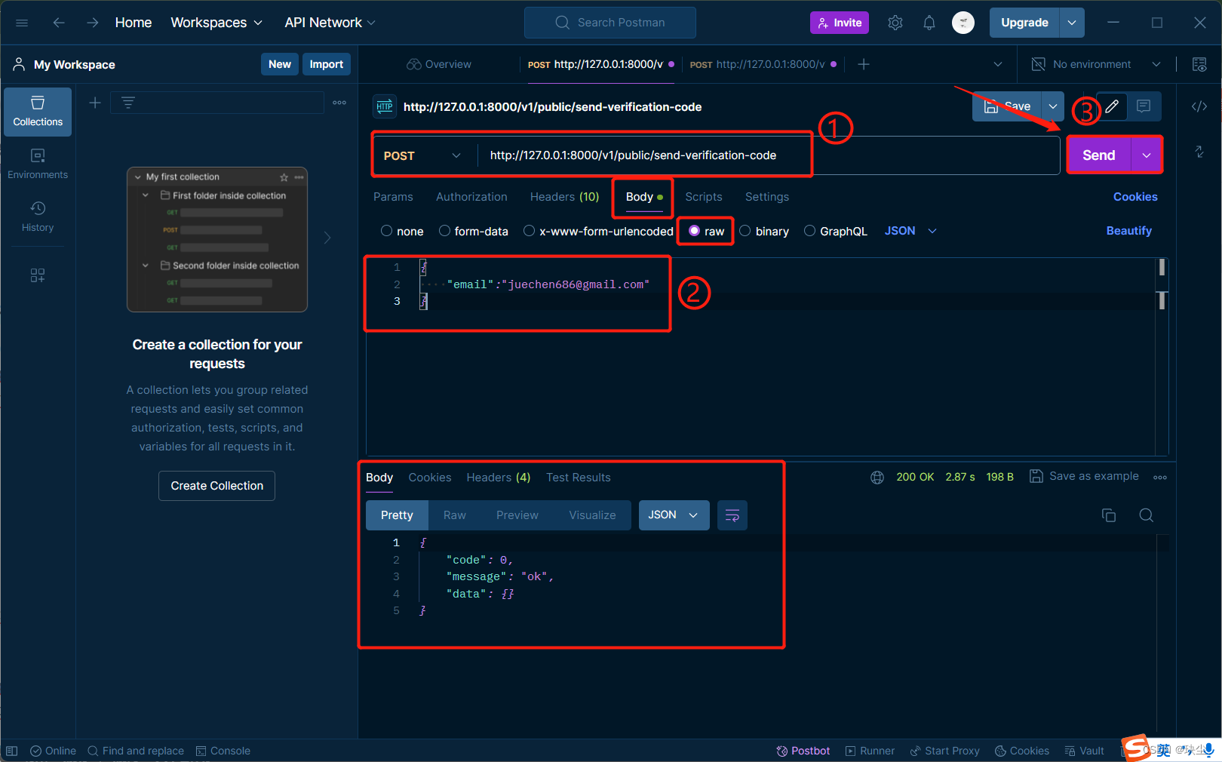Open the environment quick look icon
This screenshot has width=1222, height=762.
[1199, 64]
